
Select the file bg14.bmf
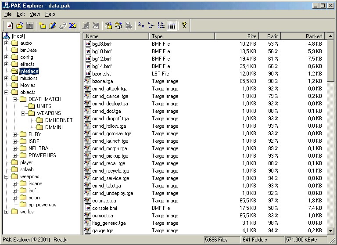coord(102,66)
